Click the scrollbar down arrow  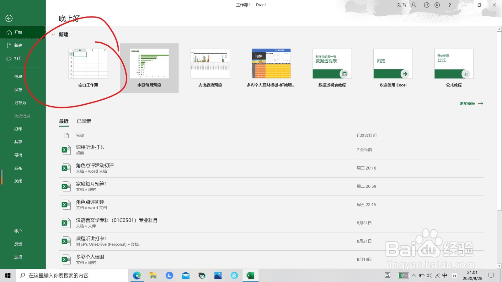tap(499, 266)
